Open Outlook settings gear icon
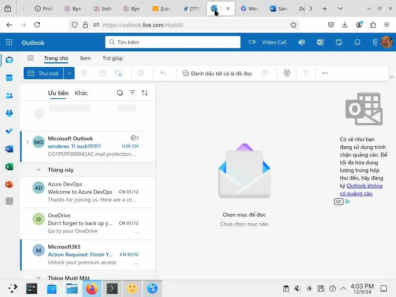 tap(375, 42)
